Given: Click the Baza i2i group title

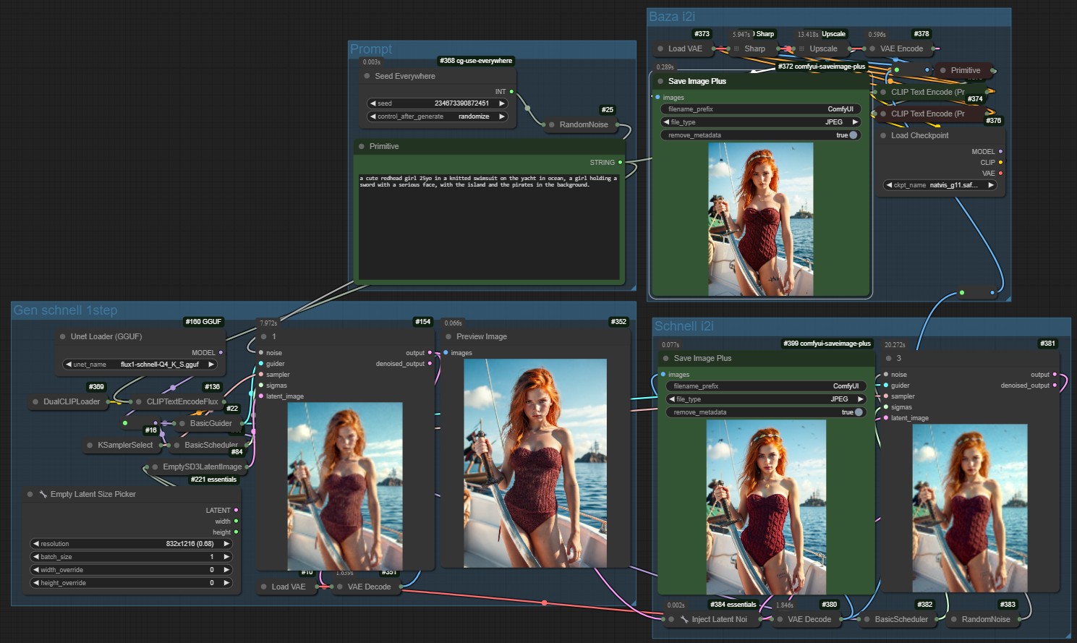Looking at the screenshot, I should point(673,17).
